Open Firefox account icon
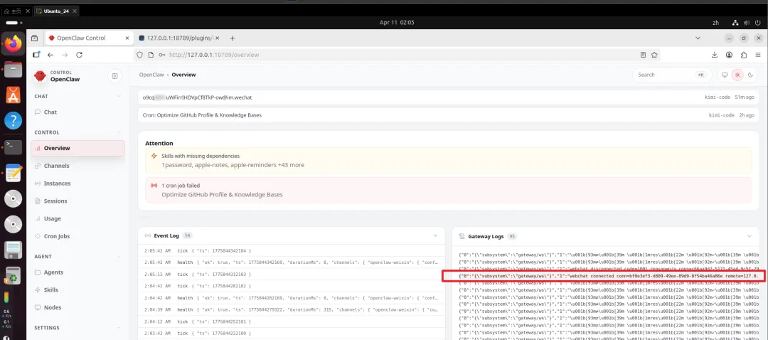The image size is (768, 340). click(x=730, y=55)
